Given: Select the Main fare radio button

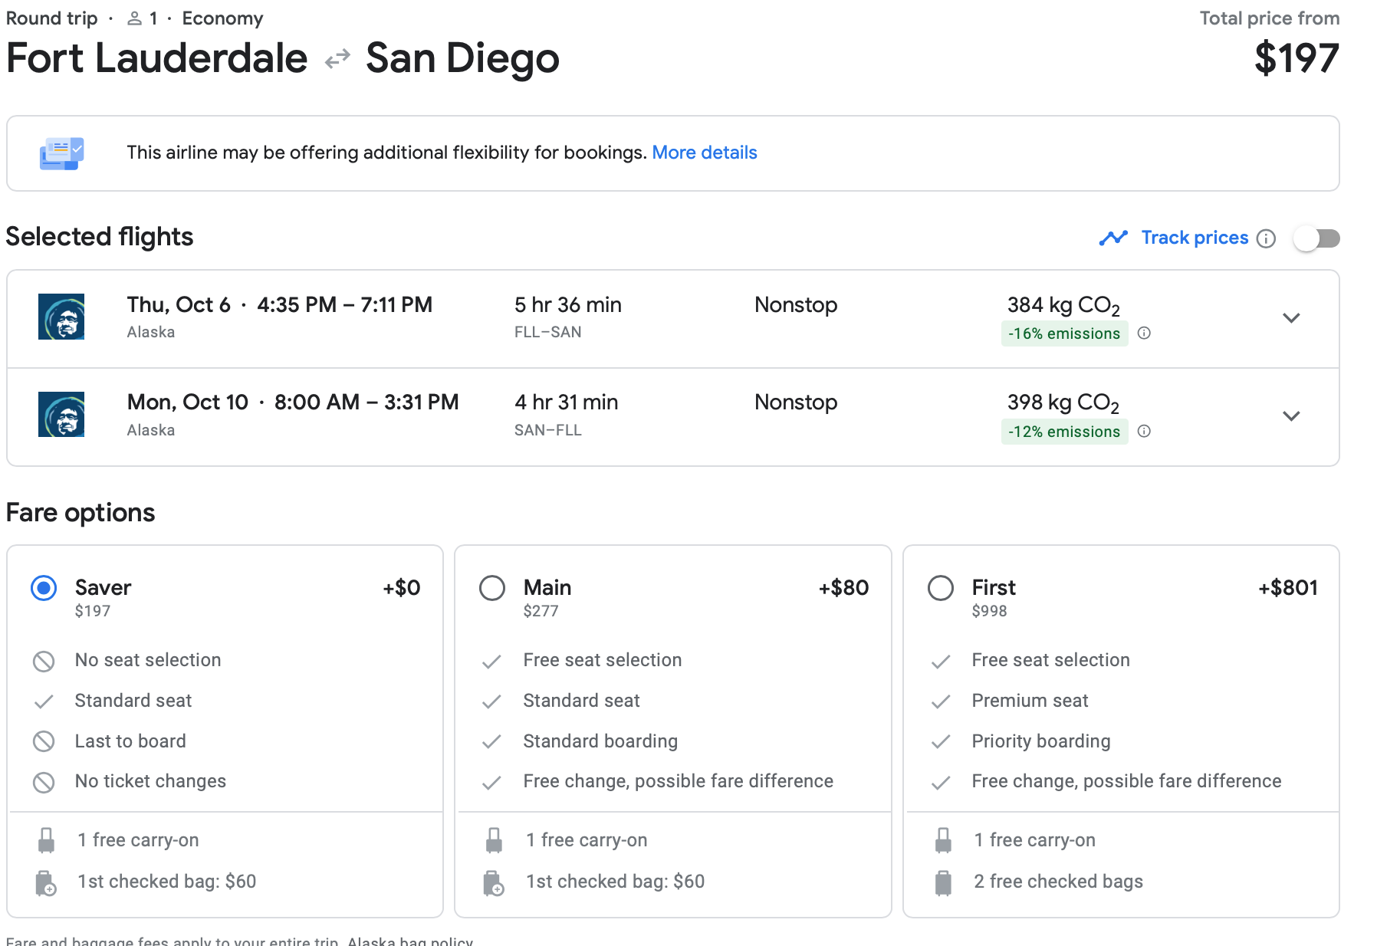Looking at the screenshot, I should [x=492, y=588].
